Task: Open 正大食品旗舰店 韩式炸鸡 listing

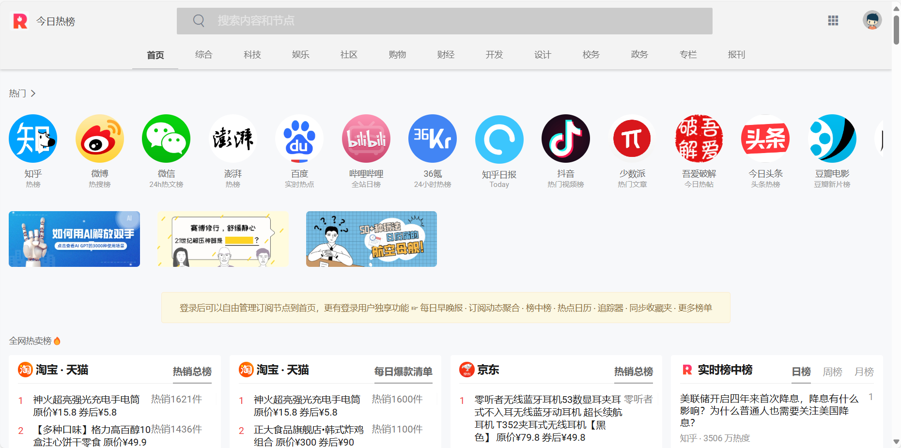Action: [309, 435]
